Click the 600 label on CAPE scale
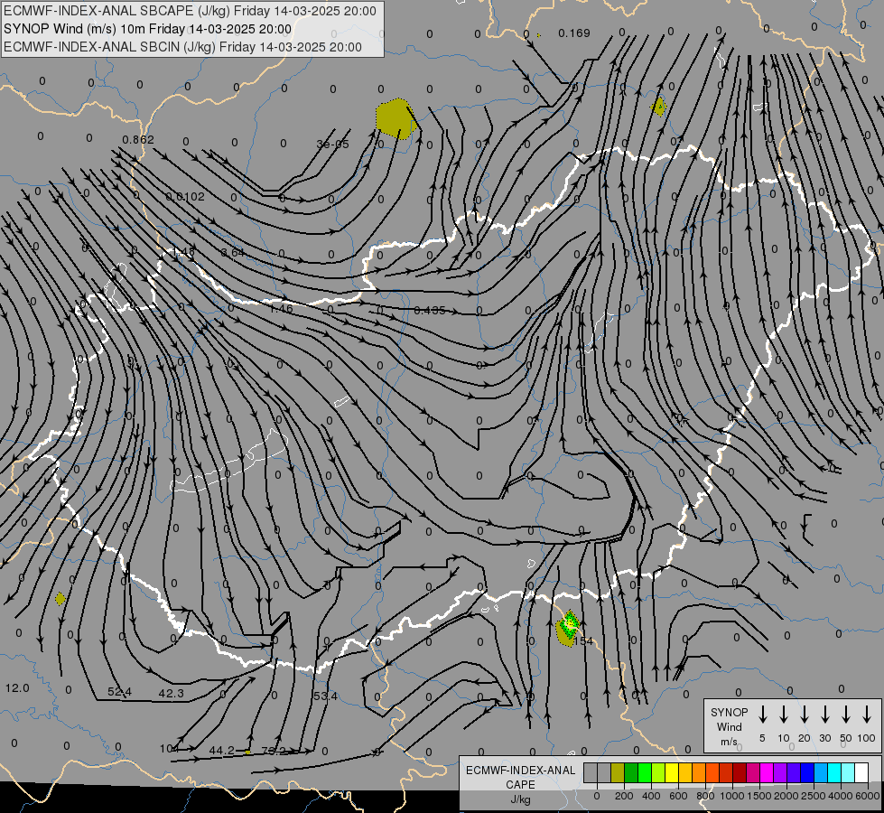 click(678, 796)
